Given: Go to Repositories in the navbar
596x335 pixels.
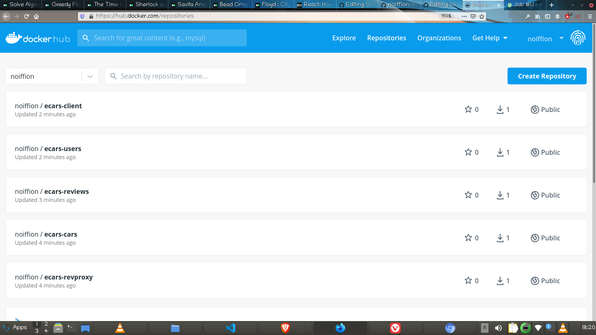Looking at the screenshot, I should (x=386, y=38).
